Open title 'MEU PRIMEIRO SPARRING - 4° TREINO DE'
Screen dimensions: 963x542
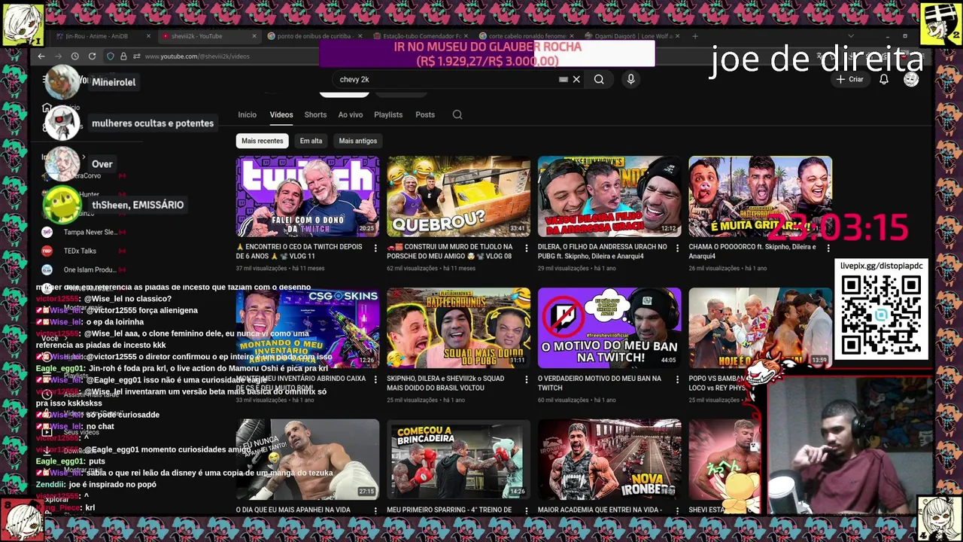(449, 510)
